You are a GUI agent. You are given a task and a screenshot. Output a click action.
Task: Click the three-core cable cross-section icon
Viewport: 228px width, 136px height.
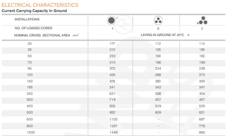tap(158, 20)
